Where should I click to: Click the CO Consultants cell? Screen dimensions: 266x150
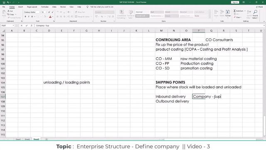click(219, 40)
